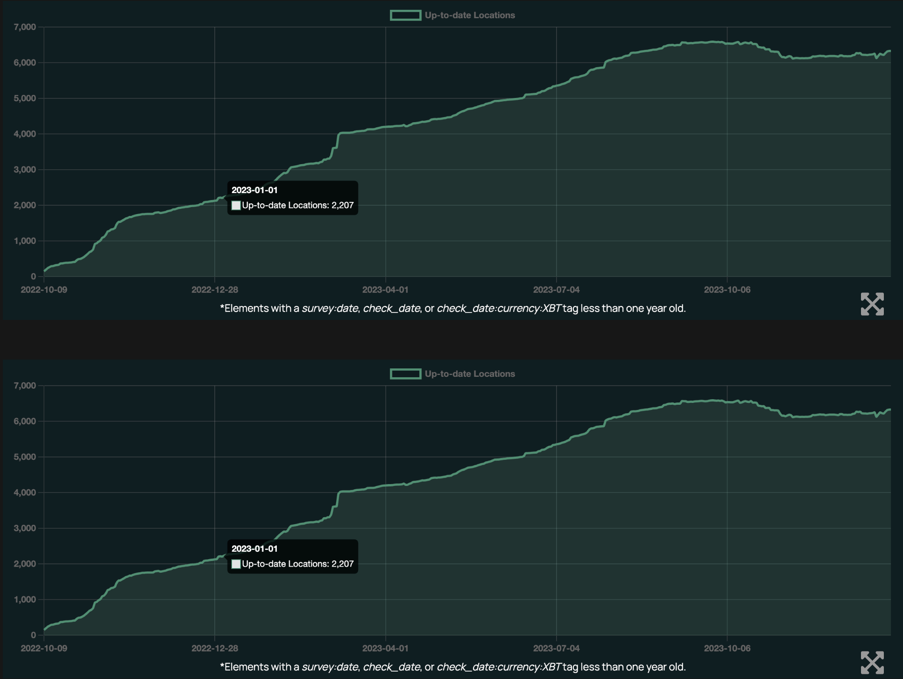Toggle Up-to-date Locations legend in upper chart
The width and height of the screenshot is (903, 679).
pyautogui.click(x=469, y=15)
